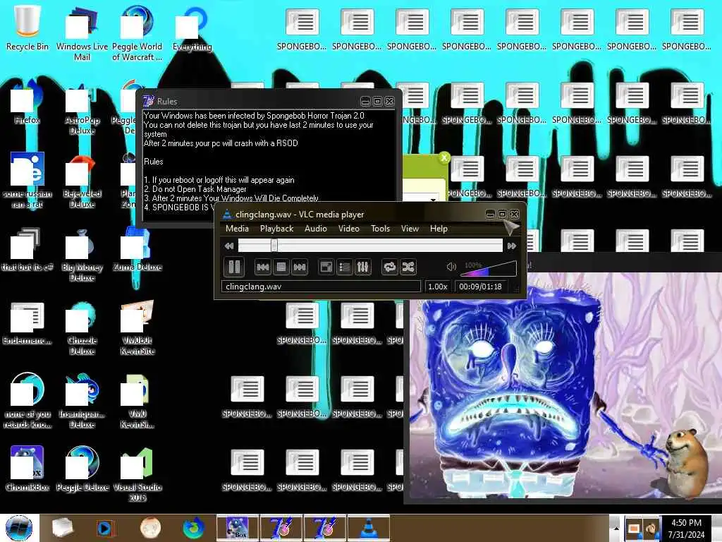Click the VLC cone taskbar icon
The height and width of the screenshot is (542, 722).
click(368, 528)
